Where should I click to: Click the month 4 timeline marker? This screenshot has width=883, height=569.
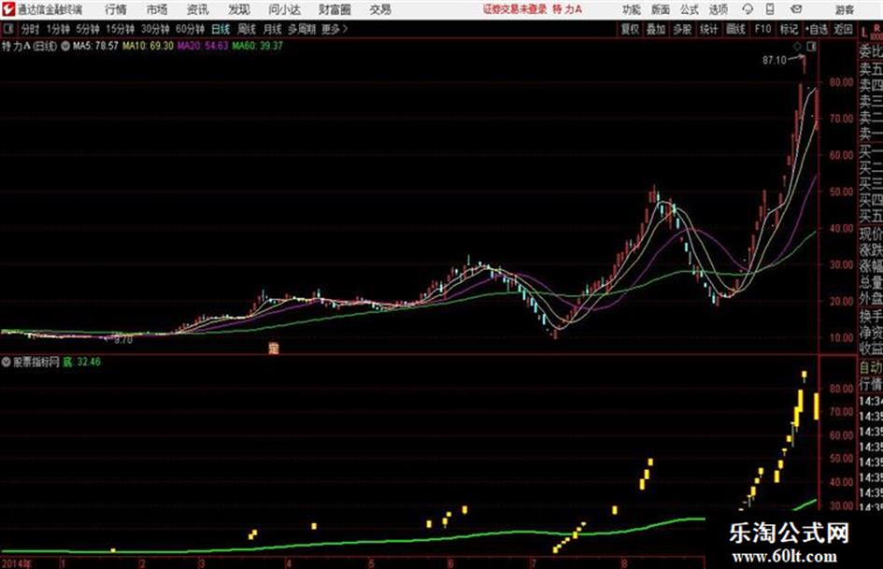[x=289, y=563]
